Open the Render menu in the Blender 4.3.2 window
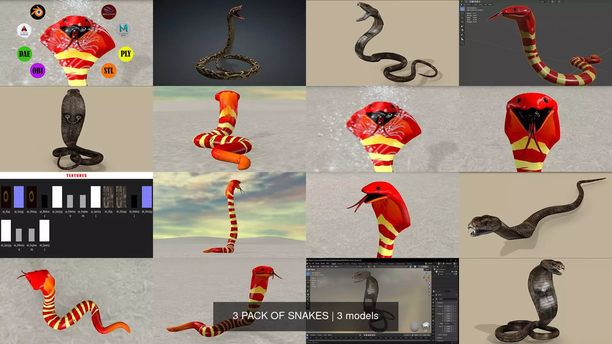Screen dimensions: 612x344 click(x=317, y=263)
